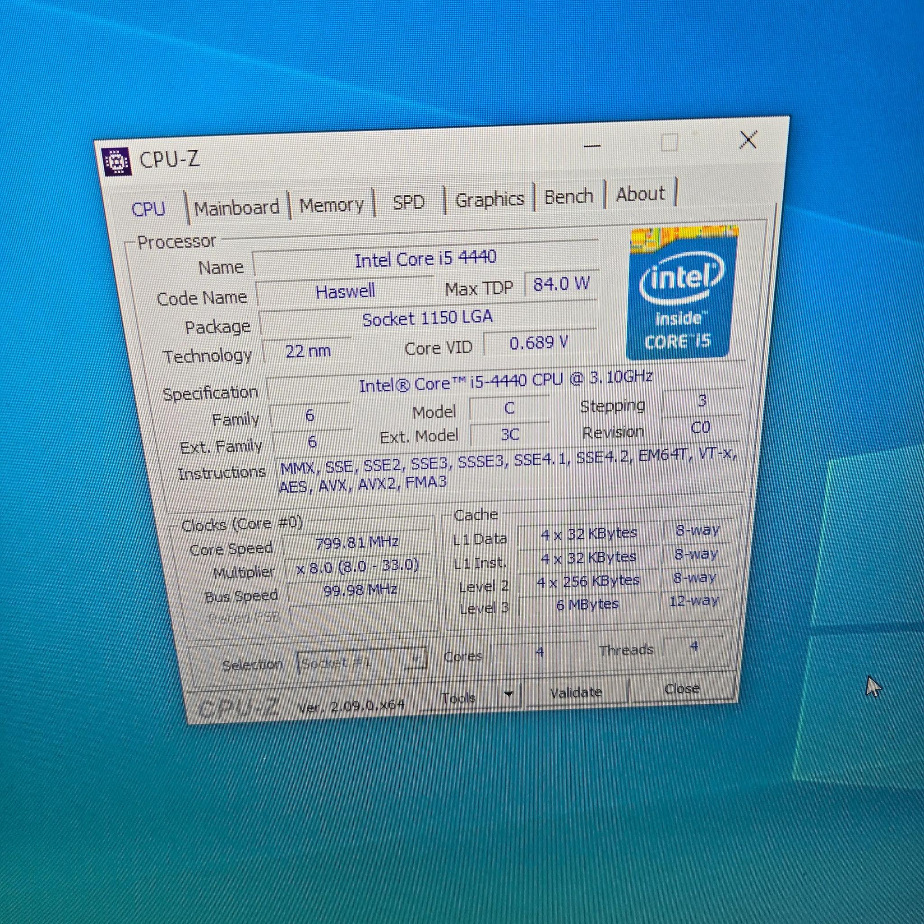Click the Max TDP value 84.0 W
The height and width of the screenshot is (924, 924).
pyautogui.click(x=561, y=284)
